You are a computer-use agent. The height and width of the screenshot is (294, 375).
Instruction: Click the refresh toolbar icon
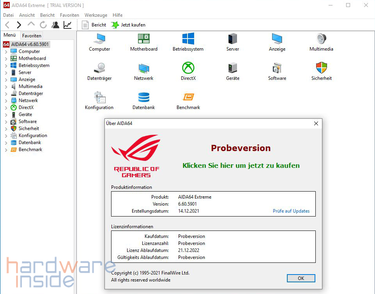43,25
